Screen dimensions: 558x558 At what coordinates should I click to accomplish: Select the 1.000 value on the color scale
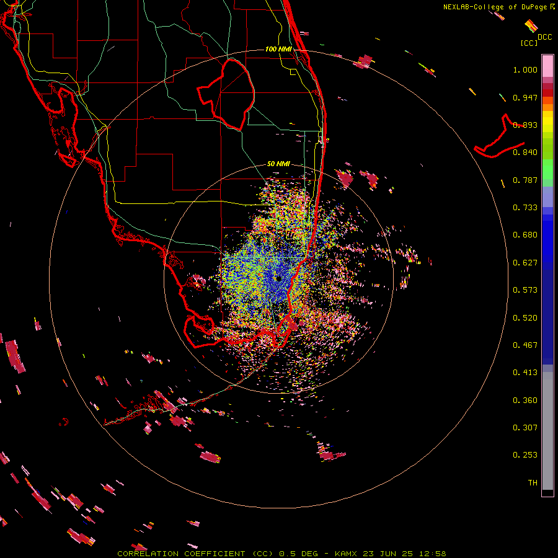[525, 69]
